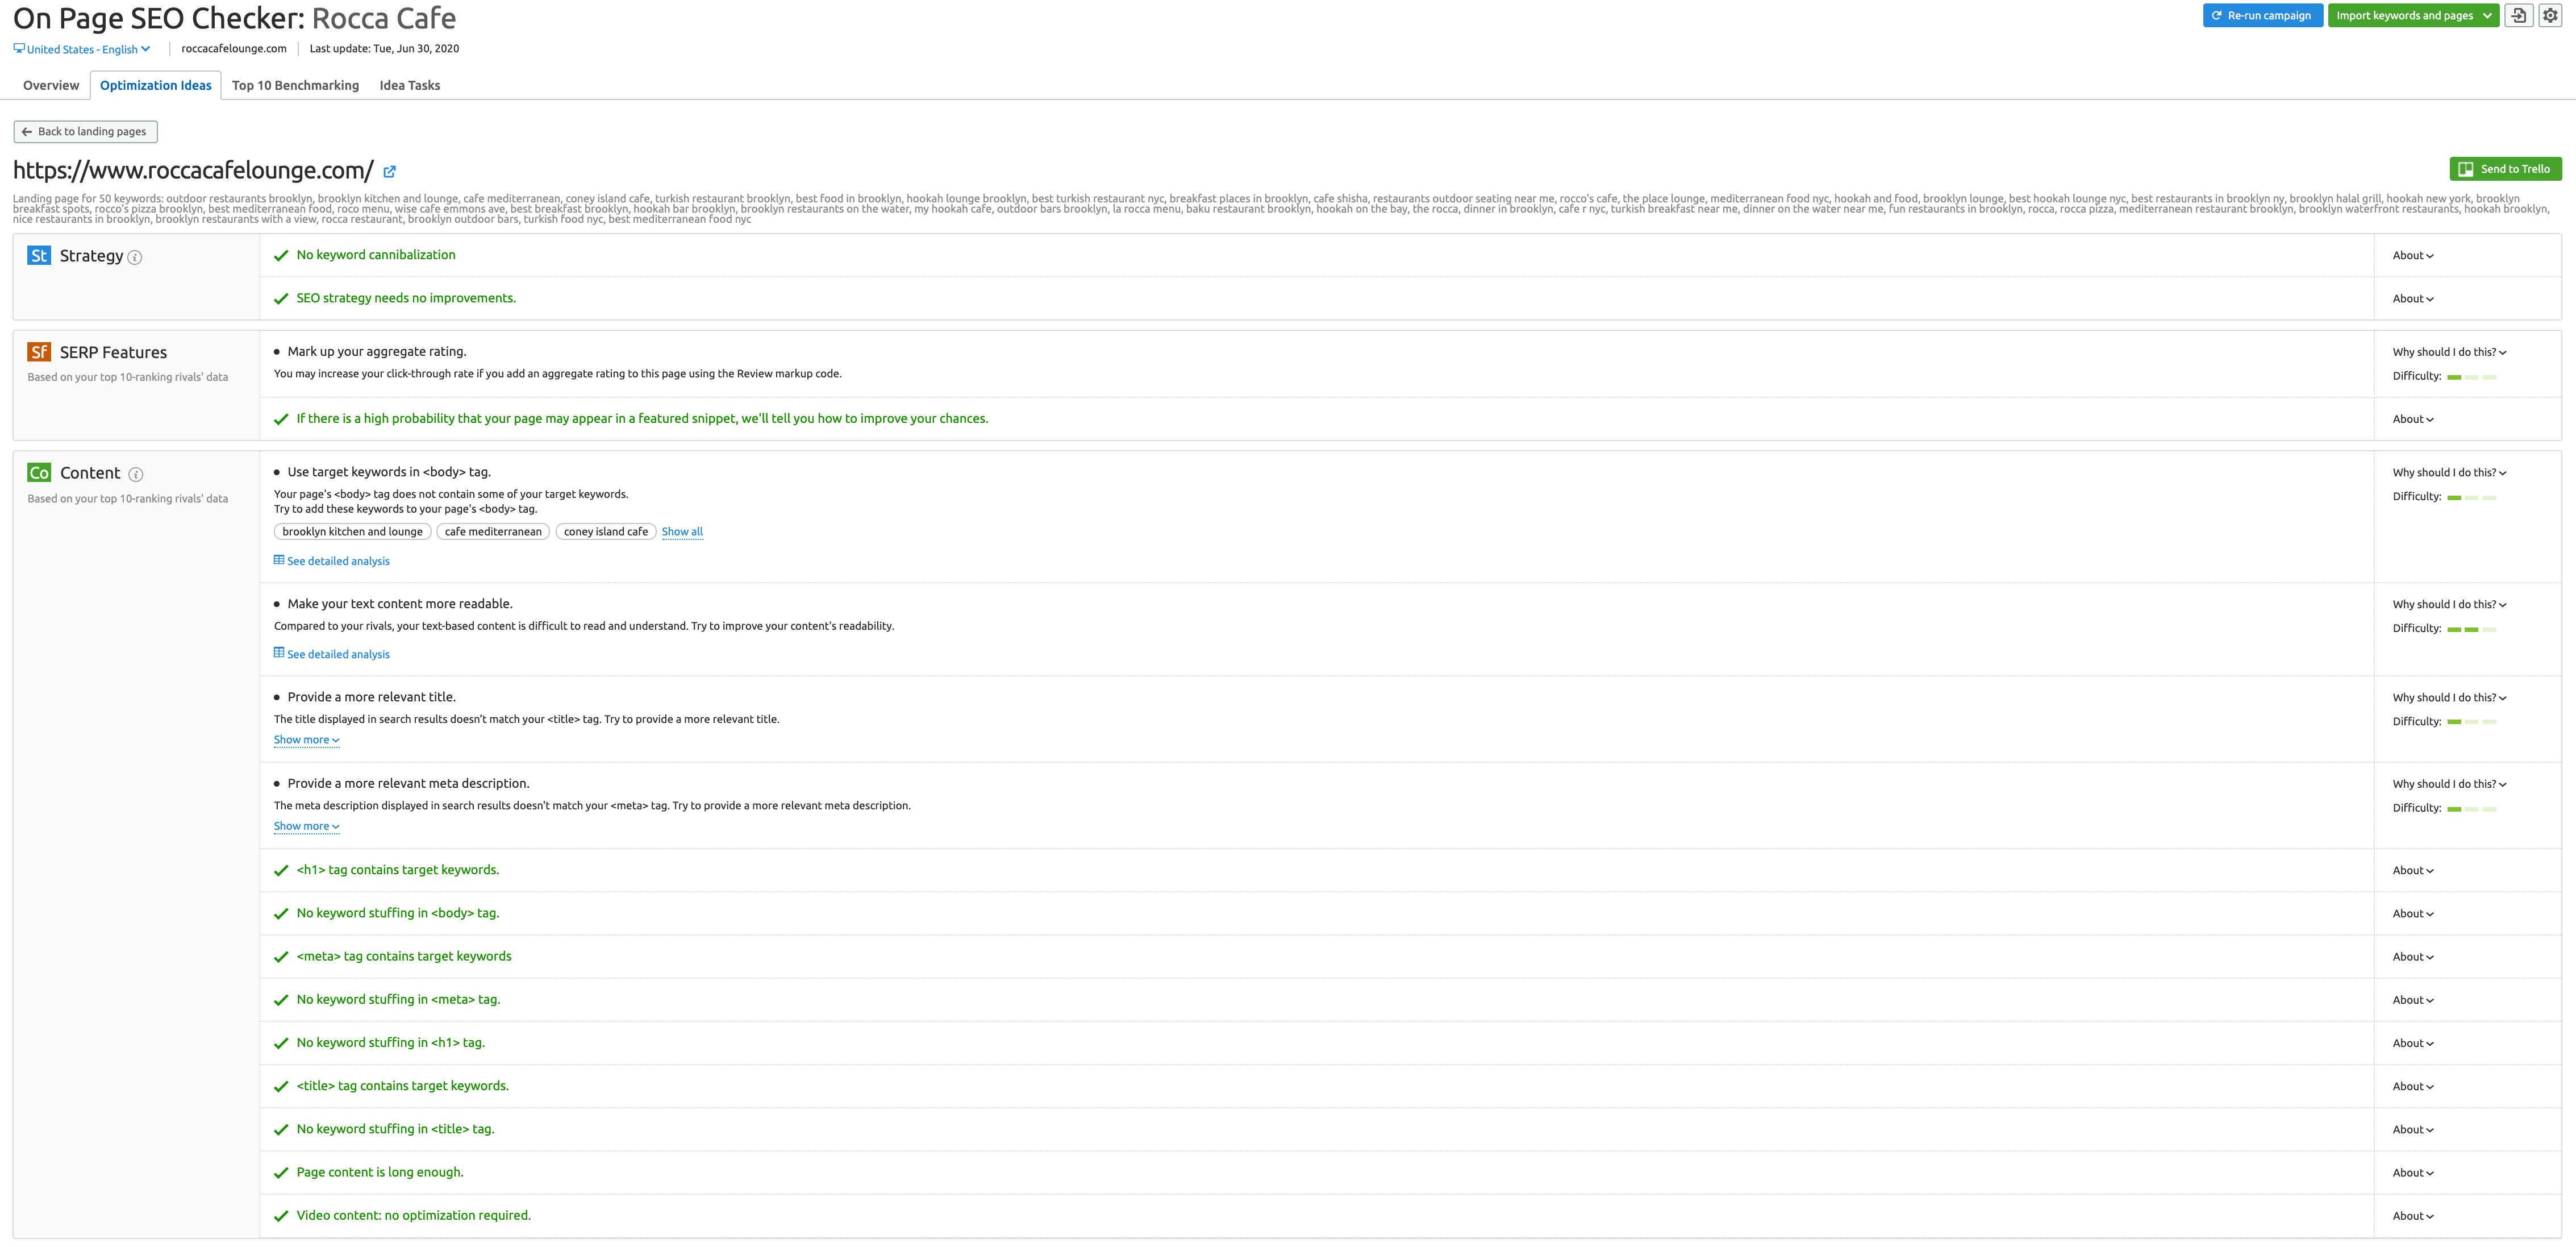Expand Show more under relevant title idea

click(x=307, y=740)
